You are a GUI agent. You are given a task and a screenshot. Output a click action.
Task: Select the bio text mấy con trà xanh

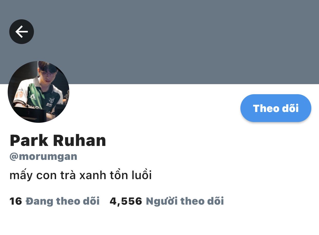pyautogui.click(x=58, y=175)
